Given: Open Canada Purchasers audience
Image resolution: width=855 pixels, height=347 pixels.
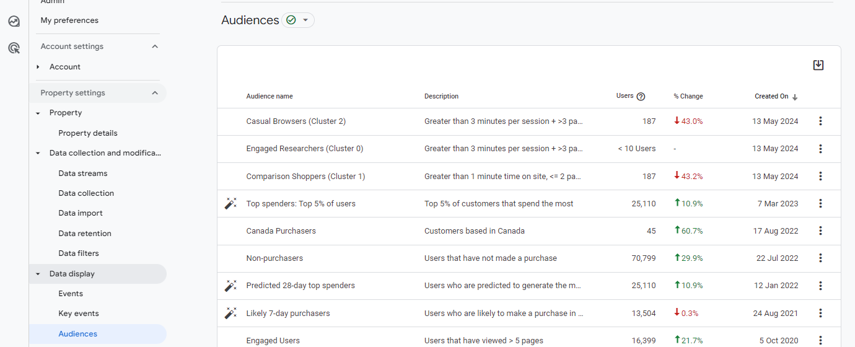Looking at the screenshot, I should click(281, 231).
